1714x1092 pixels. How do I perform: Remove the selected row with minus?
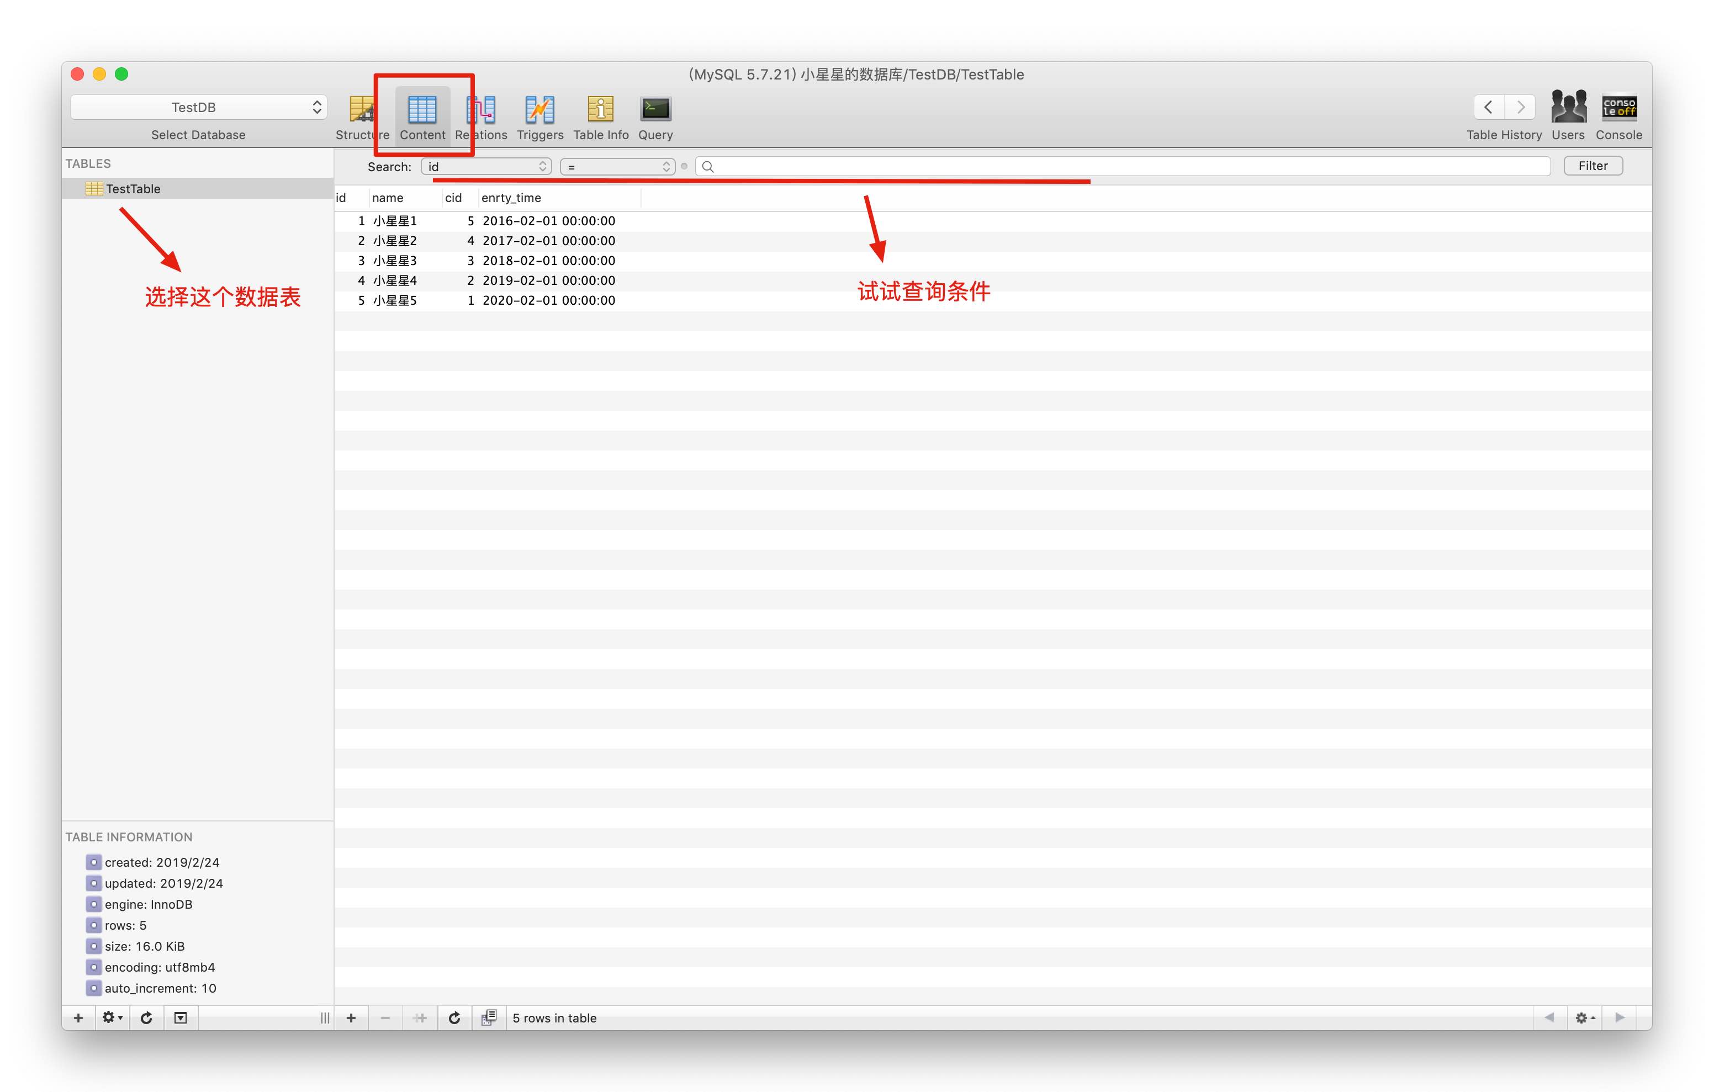tap(385, 1018)
